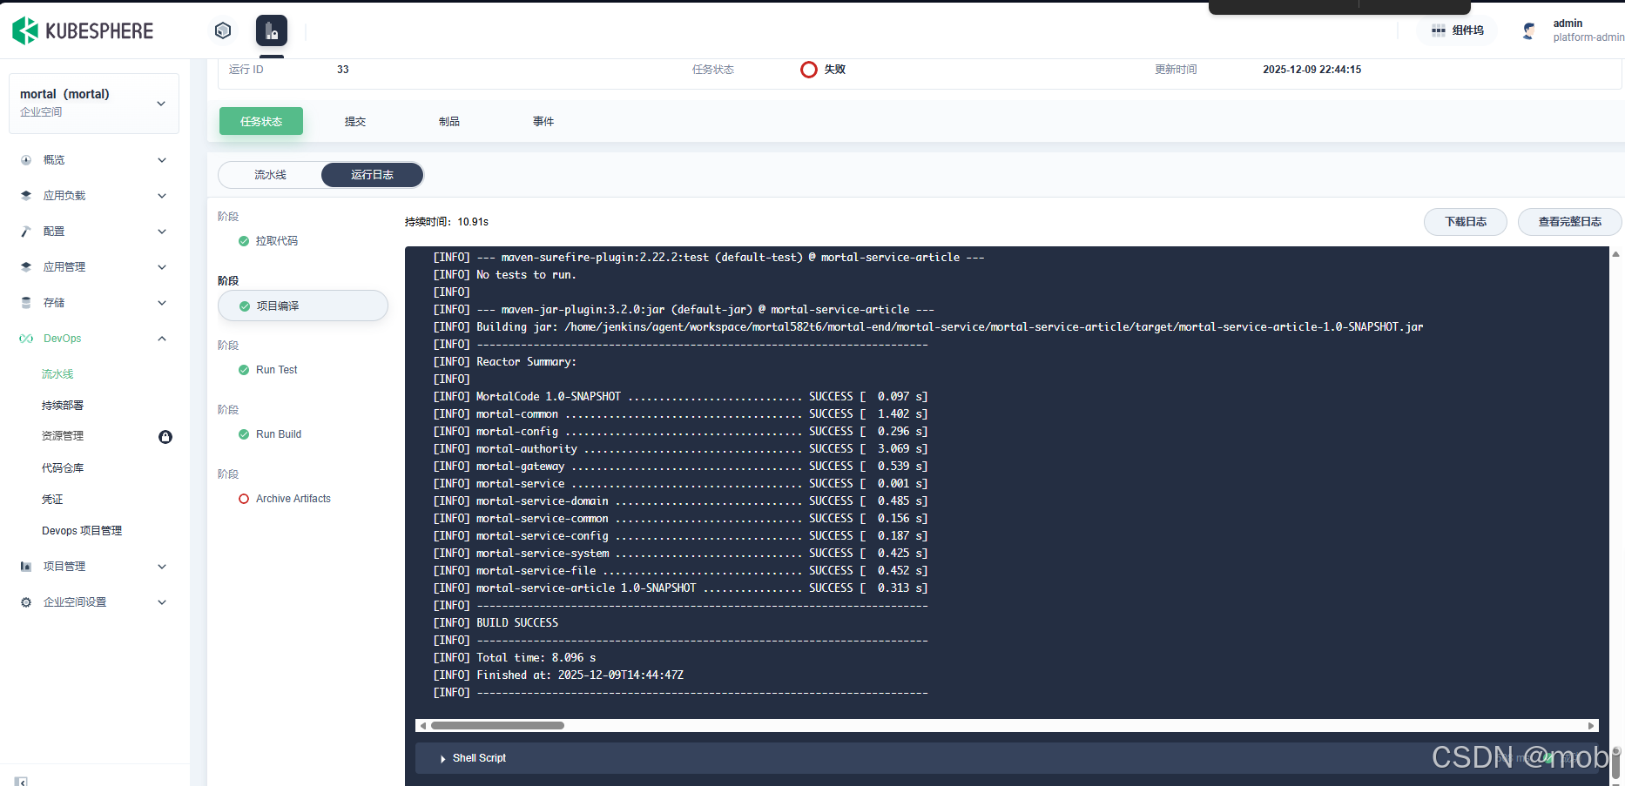Click green success icon beside 拉取代码
Screen dimensions: 1625x786
click(x=244, y=241)
